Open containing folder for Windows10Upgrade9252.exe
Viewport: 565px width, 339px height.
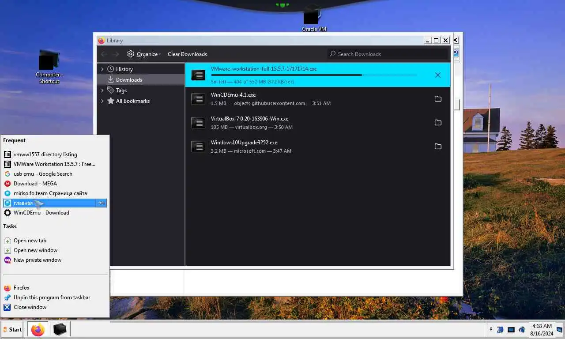coord(438,147)
